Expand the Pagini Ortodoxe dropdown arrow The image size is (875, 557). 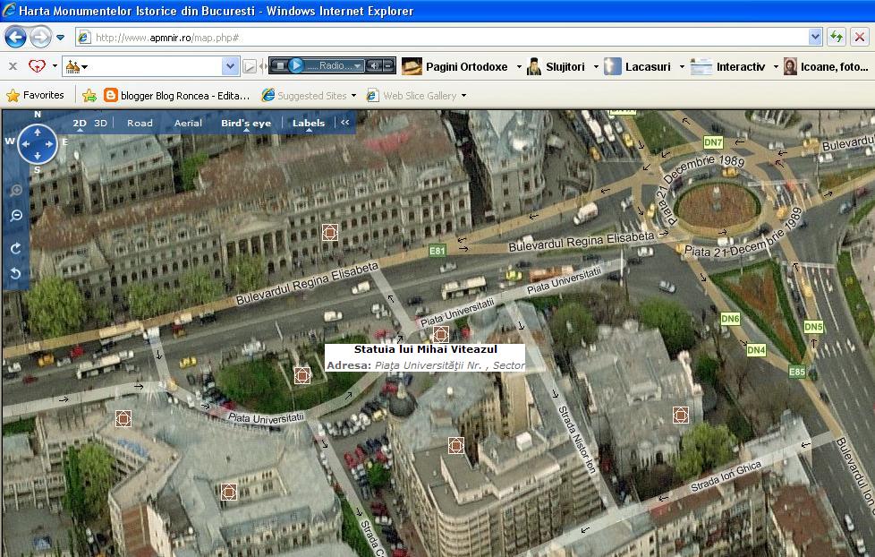coord(519,66)
